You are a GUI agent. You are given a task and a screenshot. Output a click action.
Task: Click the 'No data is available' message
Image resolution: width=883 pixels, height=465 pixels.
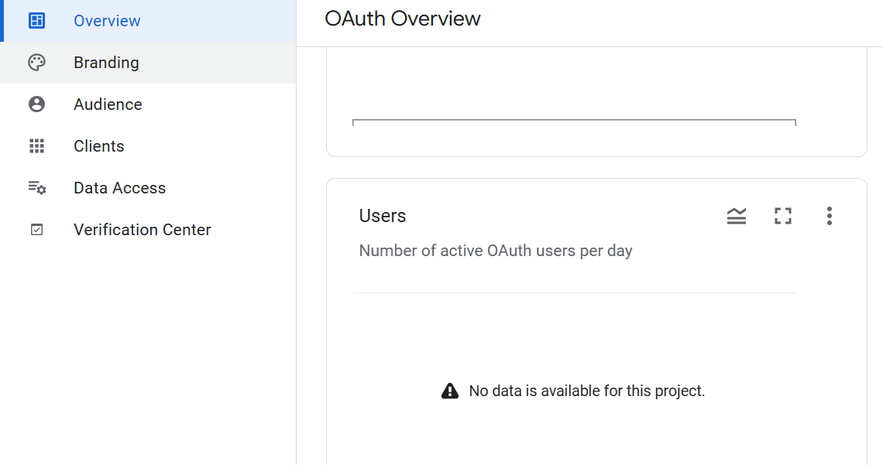[586, 391]
